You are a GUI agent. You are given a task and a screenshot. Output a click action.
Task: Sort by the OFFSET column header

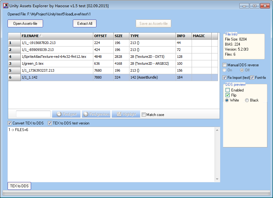[103, 36]
